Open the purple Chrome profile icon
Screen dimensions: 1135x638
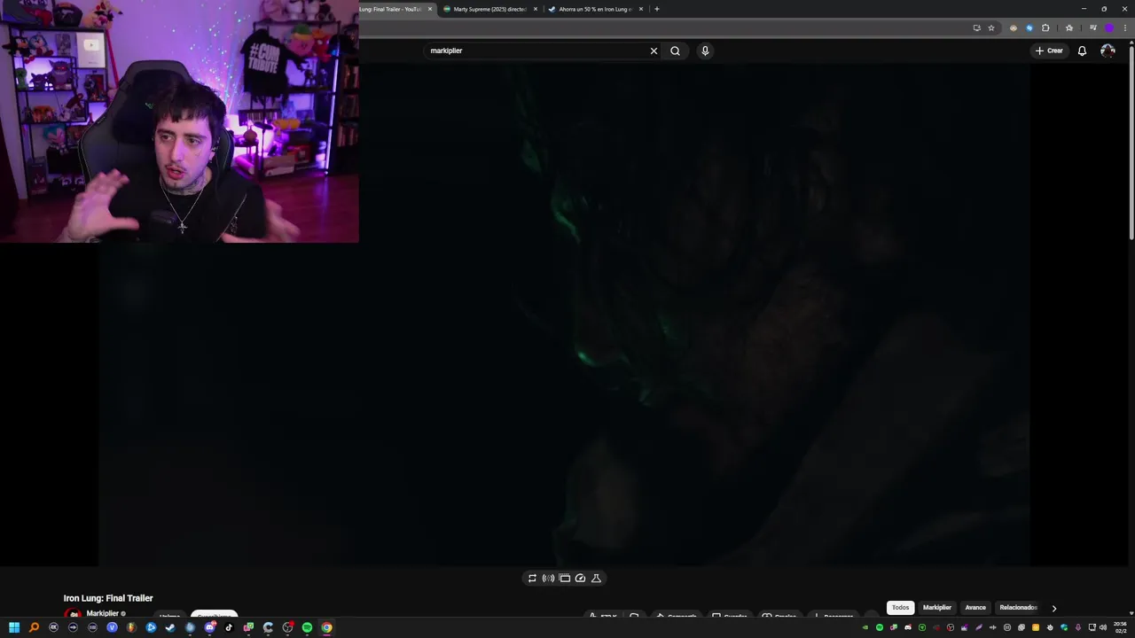click(1108, 27)
